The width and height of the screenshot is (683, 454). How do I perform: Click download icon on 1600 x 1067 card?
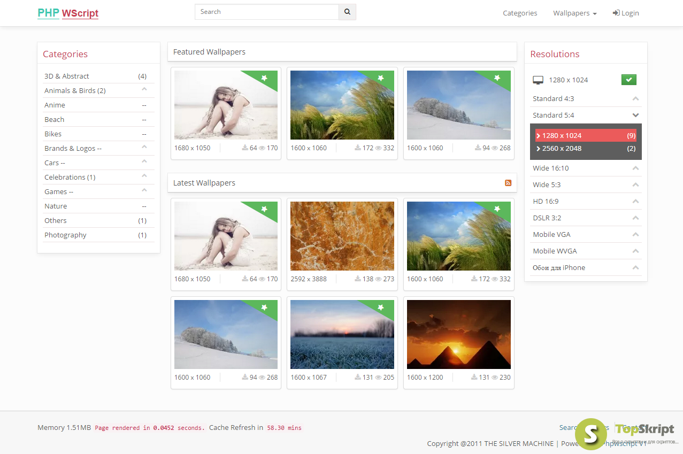(x=358, y=377)
